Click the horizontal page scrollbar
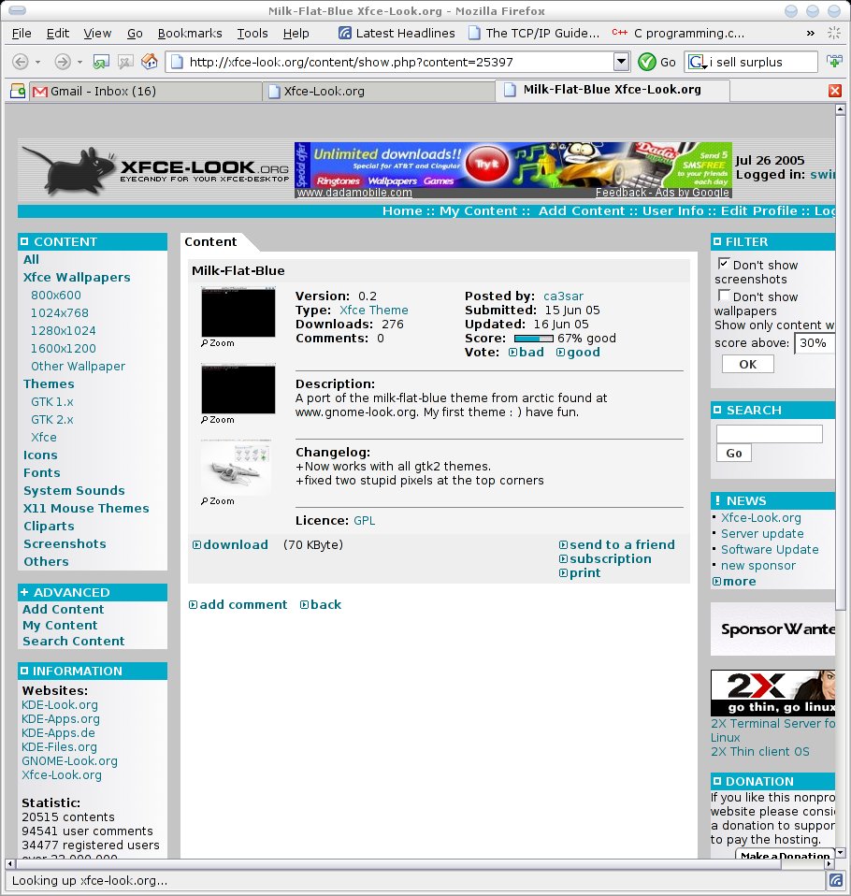 click(397, 863)
